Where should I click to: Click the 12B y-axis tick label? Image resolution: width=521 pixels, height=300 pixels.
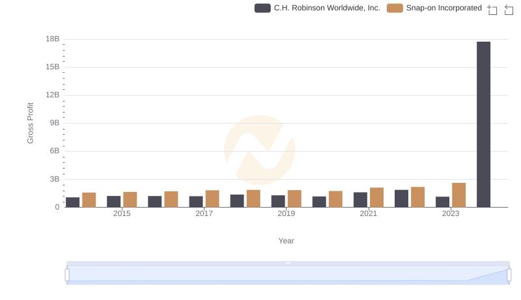(x=53, y=95)
